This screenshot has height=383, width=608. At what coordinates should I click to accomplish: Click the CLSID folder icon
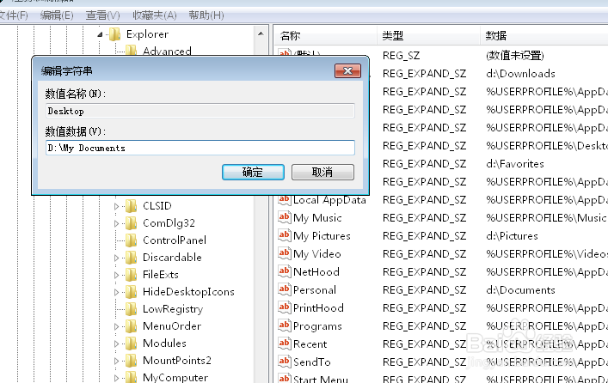point(131,206)
